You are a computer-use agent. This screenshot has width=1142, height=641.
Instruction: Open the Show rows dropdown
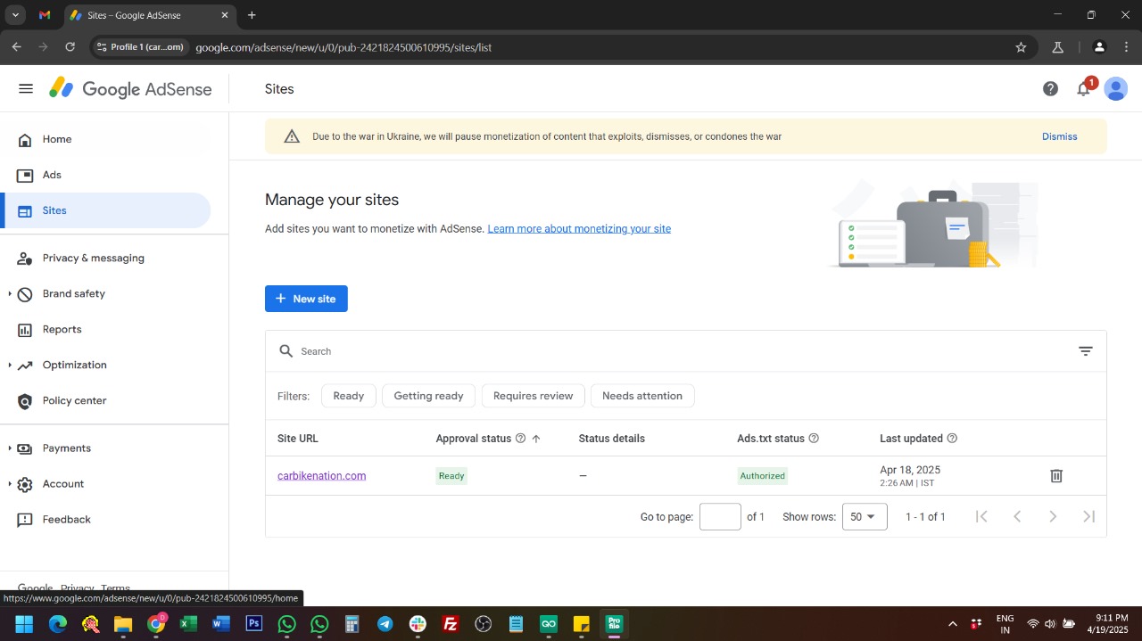[x=865, y=517]
